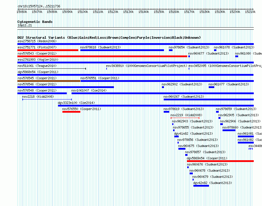
Task: Click the nsv960677 (Sudmant2013) label
Action: (208, 53)
